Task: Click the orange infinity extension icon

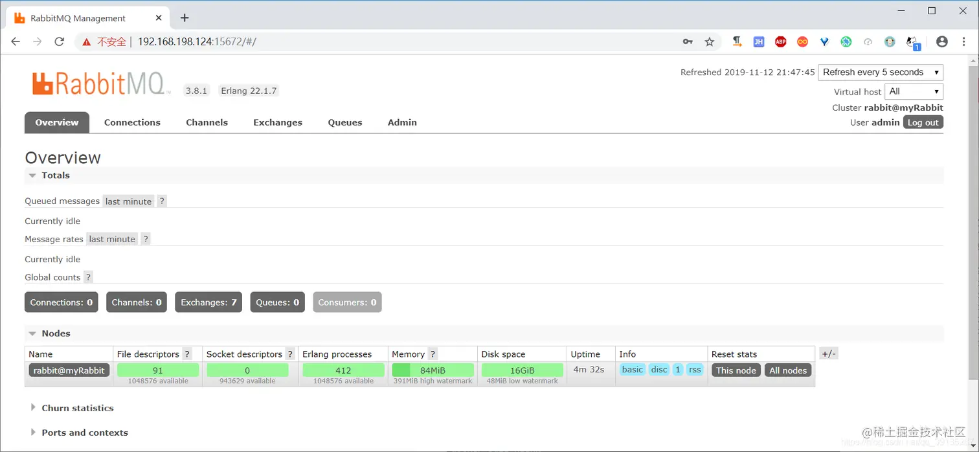Action: coord(803,41)
